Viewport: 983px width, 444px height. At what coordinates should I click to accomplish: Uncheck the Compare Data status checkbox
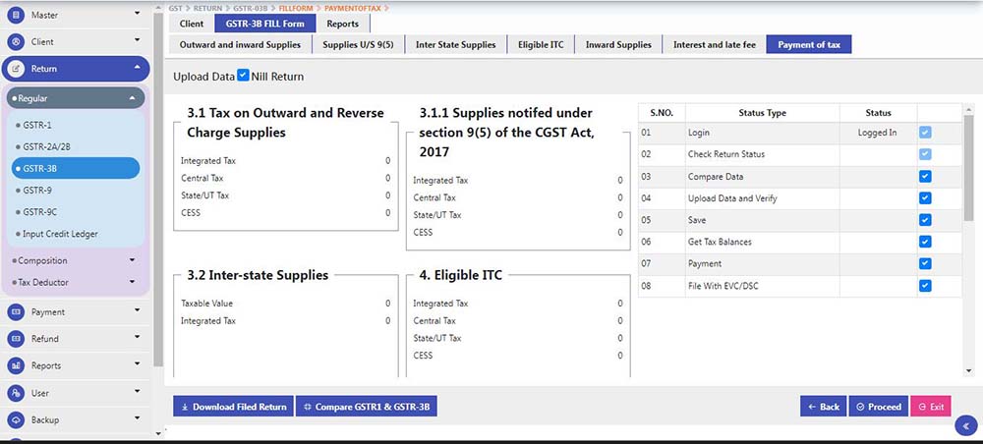(x=925, y=177)
